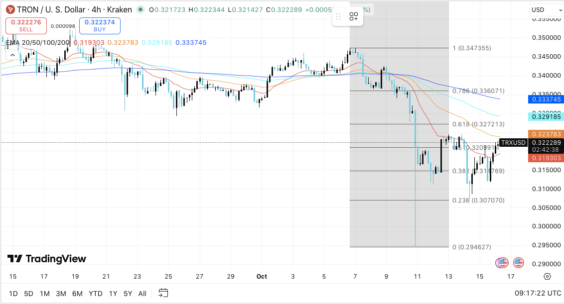Select the EMA 20/50/100/200 indicator legend
Image resolution: width=564 pixels, height=304 pixels.
38,43
